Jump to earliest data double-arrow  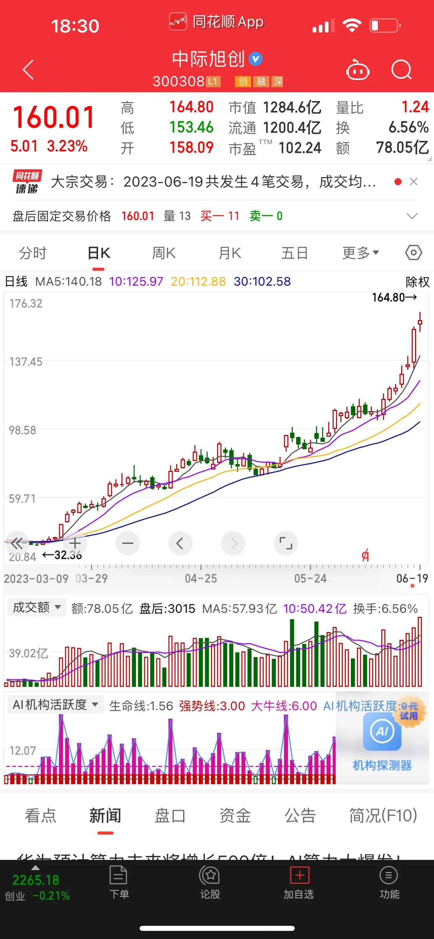tap(17, 544)
